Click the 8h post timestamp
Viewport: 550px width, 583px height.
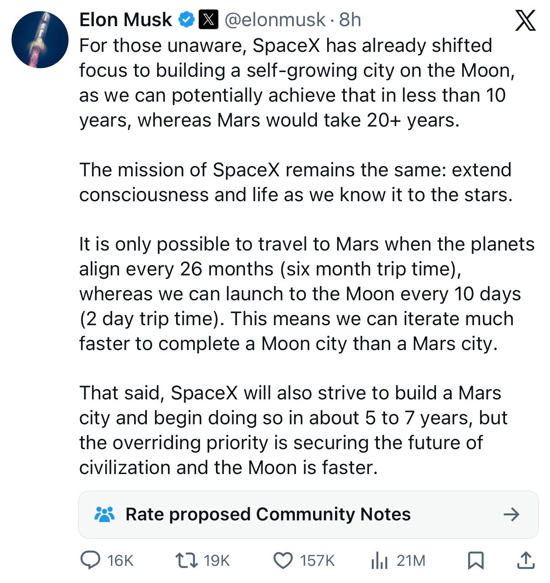click(x=350, y=20)
